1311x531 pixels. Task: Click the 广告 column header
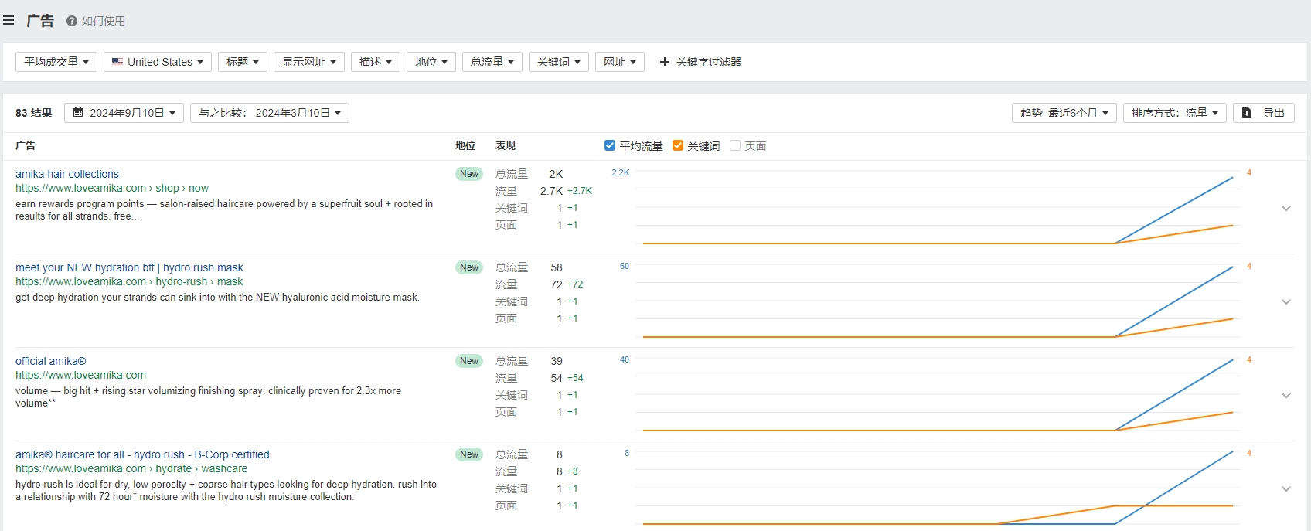[26, 145]
